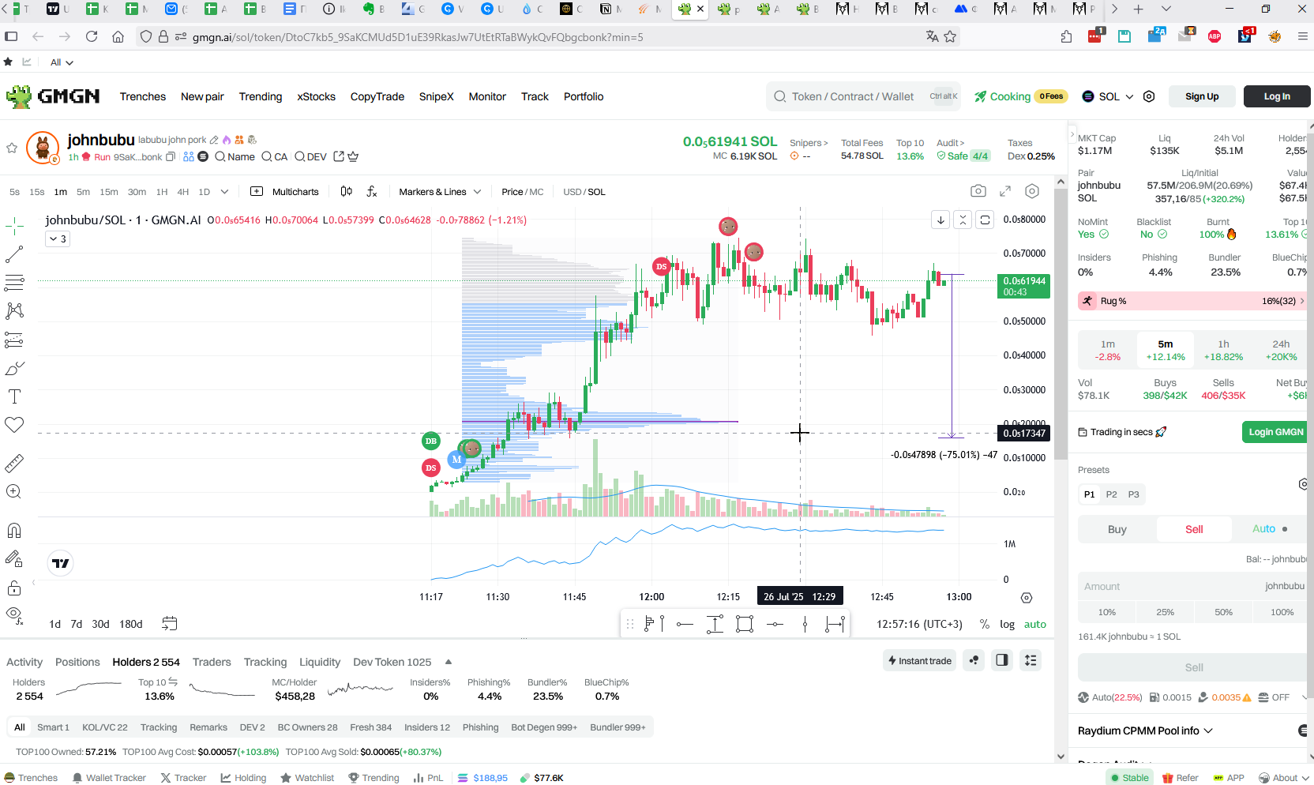Set sell amount to 50%
The image size is (1314, 785).
(x=1223, y=612)
